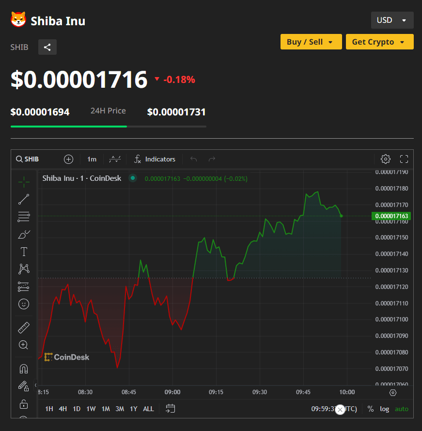Dismiss the overlay with the round X button
Screen dimensions: 422x431
tap(340, 410)
